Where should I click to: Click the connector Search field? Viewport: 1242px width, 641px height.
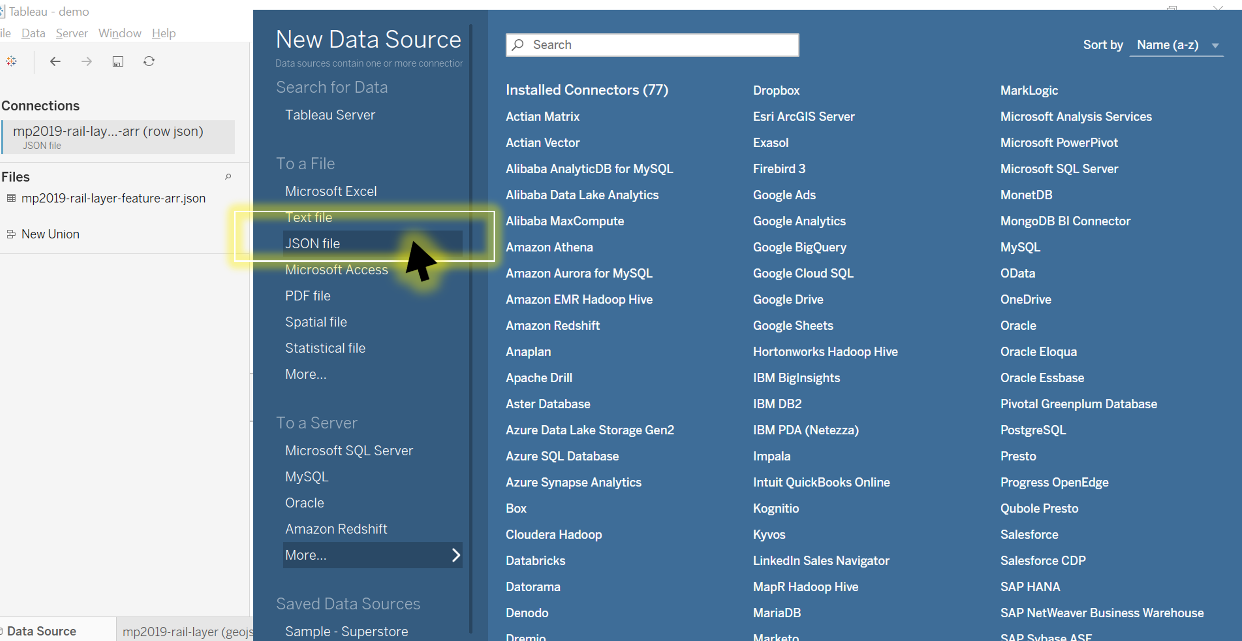(x=652, y=45)
